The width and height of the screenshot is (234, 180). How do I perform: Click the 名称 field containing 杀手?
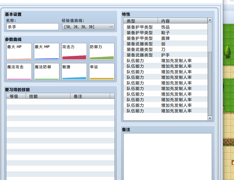coord(33,27)
